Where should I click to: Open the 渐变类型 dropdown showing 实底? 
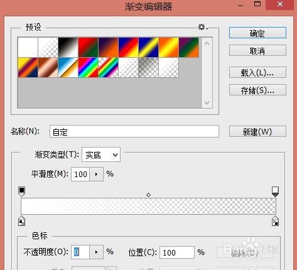coord(101,154)
